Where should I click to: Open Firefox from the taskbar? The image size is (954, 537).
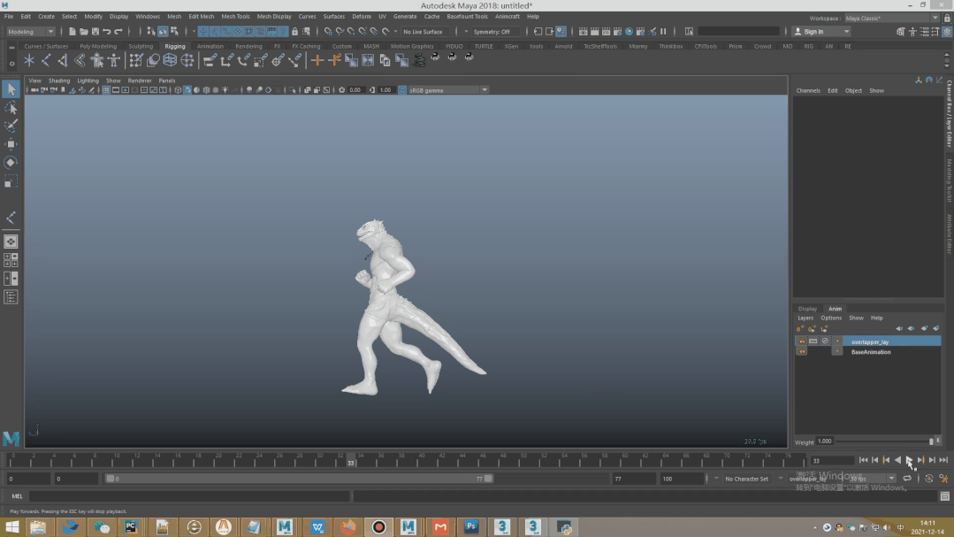point(348,526)
